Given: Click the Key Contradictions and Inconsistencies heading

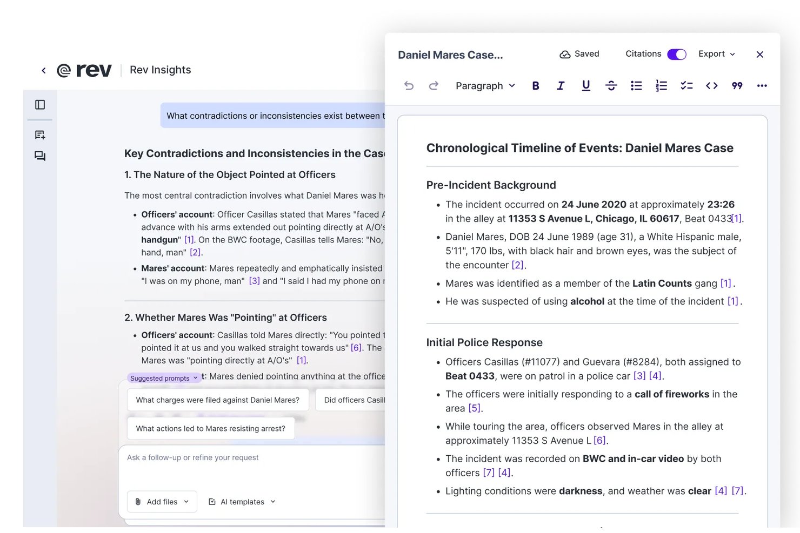Looking at the screenshot, I should pos(255,153).
